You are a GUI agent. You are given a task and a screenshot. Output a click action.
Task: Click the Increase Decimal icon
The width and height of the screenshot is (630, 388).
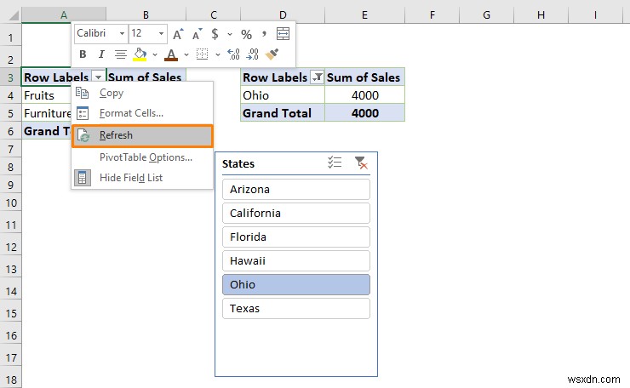[234, 54]
